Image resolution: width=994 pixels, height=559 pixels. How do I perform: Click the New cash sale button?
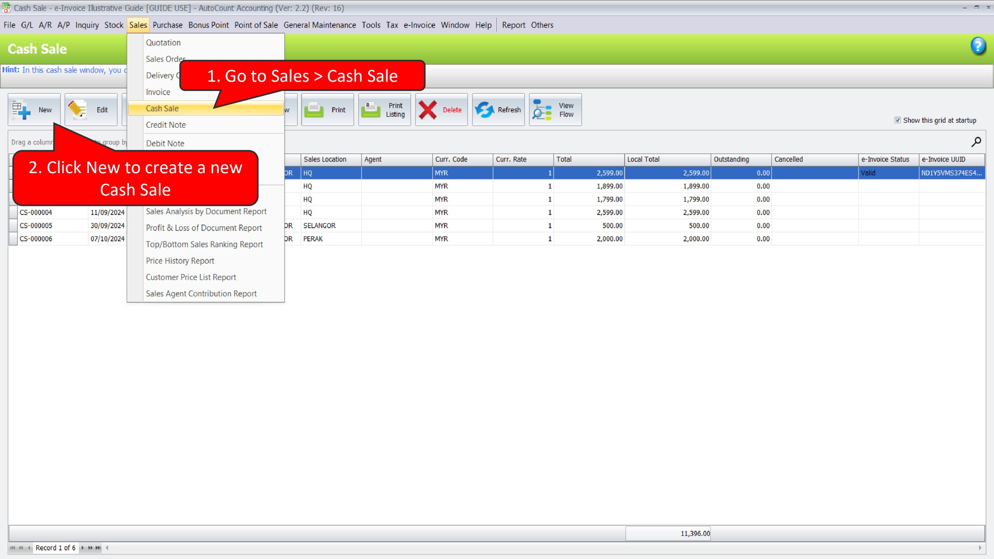click(34, 110)
